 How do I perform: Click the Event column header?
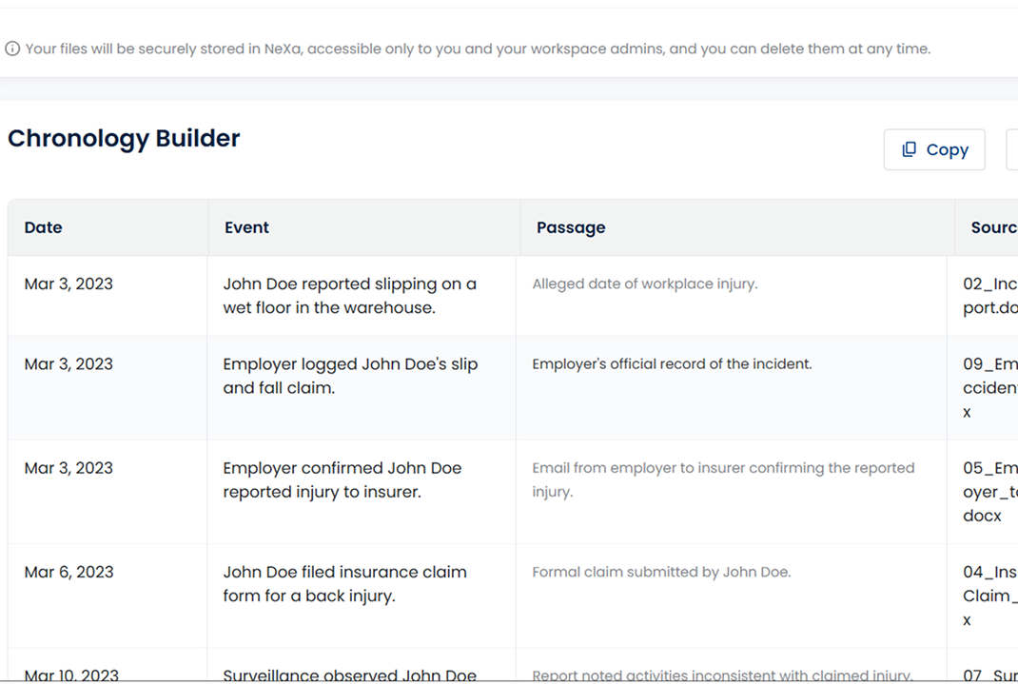point(246,227)
